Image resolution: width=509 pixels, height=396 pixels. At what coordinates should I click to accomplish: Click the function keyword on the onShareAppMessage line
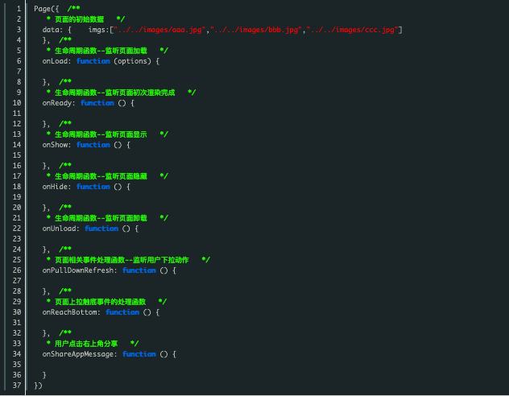pyautogui.click(x=139, y=354)
